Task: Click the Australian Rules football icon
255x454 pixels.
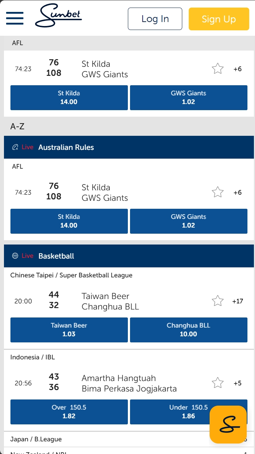Action: coord(15,147)
